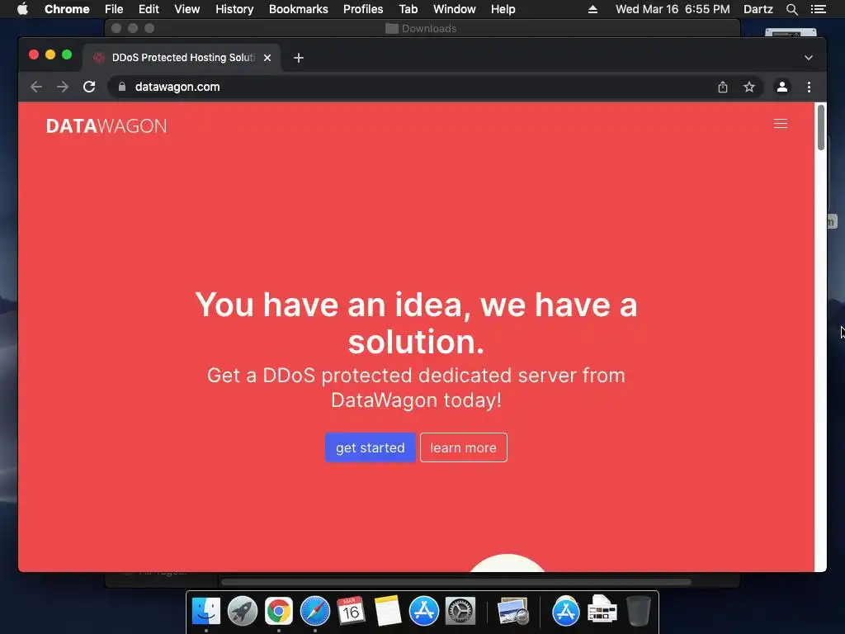Viewport: 845px width, 634px height.
Task: Click the learn more button
Action: (x=464, y=447)
